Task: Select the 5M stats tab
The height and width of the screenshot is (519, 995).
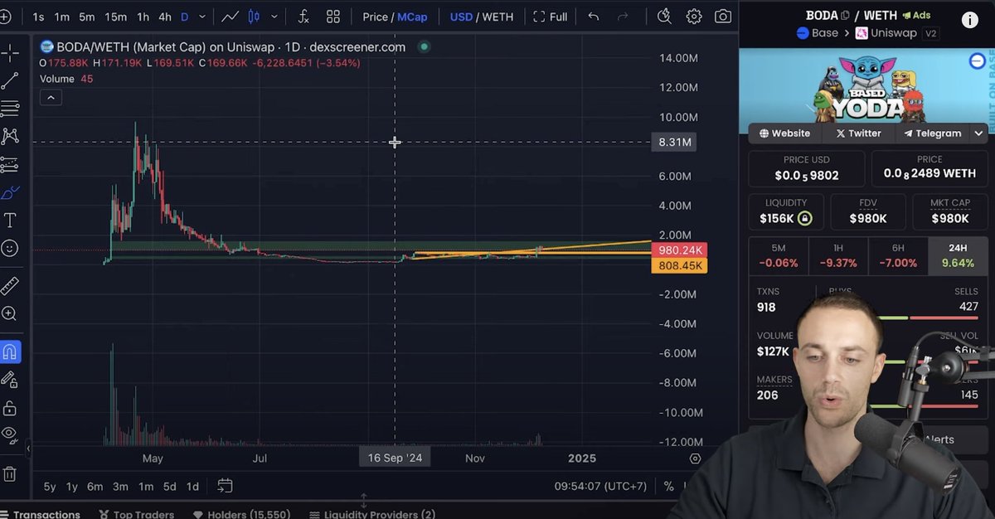Action: pyautogui.click(x=778, y=255)
